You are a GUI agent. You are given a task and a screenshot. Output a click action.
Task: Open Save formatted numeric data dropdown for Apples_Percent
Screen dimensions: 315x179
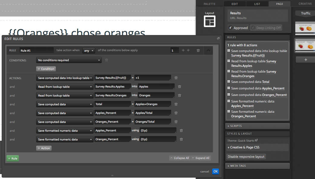tap(65, 131)
